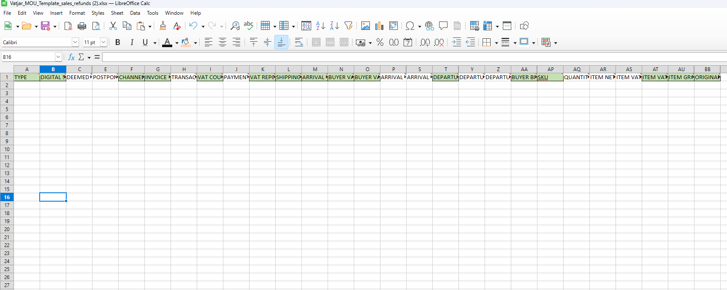The width and height of the screenshot is (727, 290).
Task: Insert a pivot table
Action: [393, 26]
